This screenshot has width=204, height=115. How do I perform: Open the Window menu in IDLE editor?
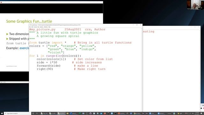[46, 27]
